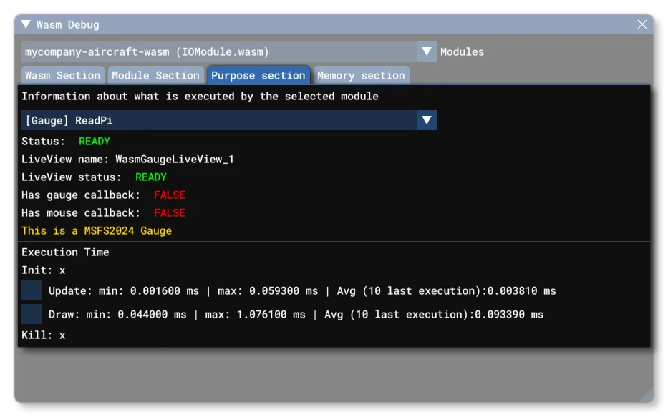Toggle the Draw execution time checkbox
Screen dimensions: 668x417
pos(32,315)
